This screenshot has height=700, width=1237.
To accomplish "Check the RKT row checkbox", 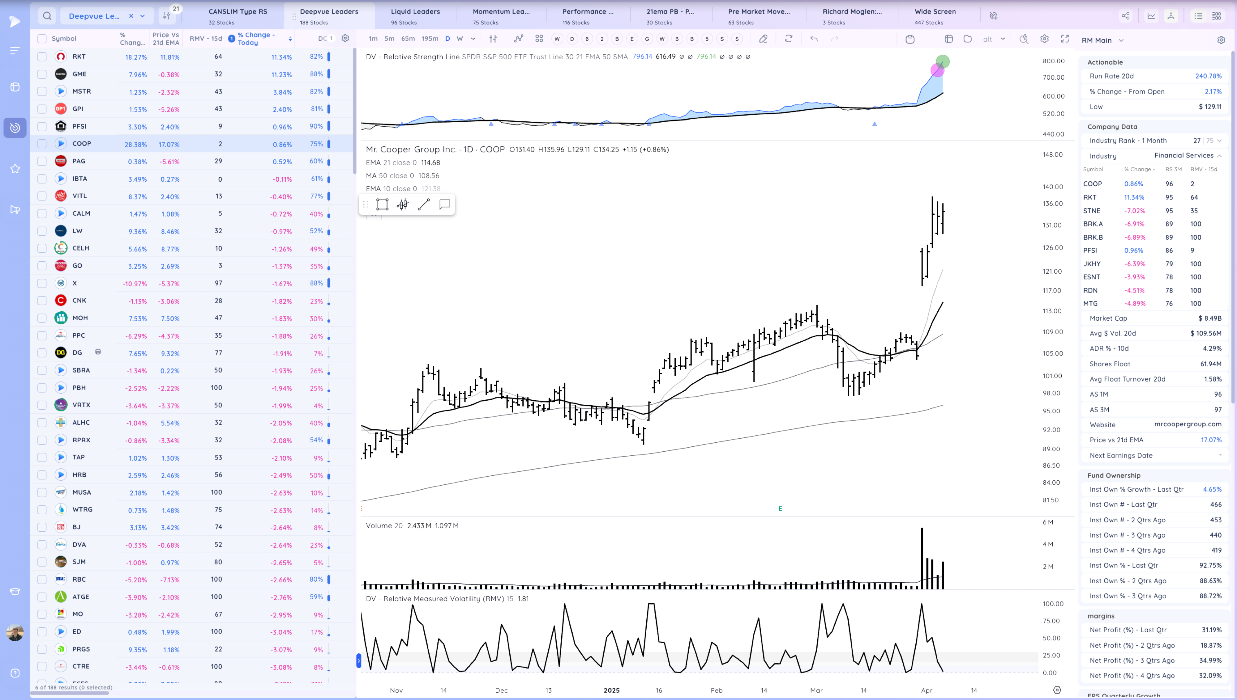I will [x=42, y=57].
